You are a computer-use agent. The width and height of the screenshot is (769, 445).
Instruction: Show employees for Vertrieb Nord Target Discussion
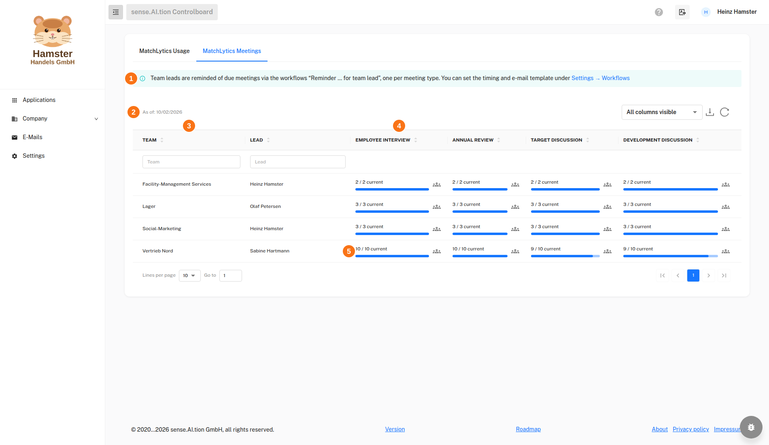pos(608,252)
